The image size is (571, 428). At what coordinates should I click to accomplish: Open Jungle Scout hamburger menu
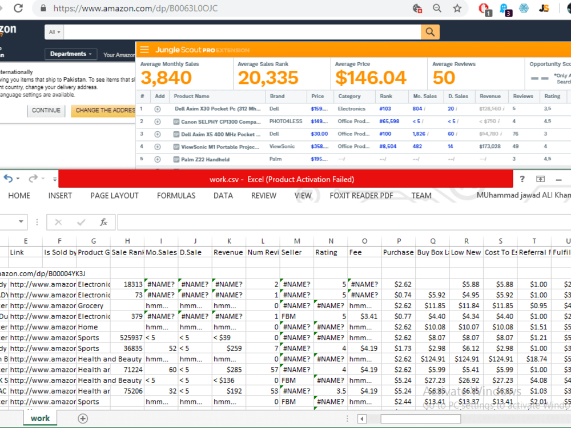click(x=144, y=50)
